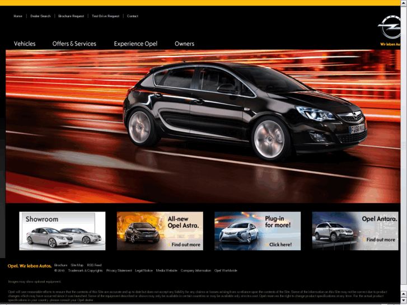Open the footer Brochure link
Image resolution: width=407 pixels, height=305 pixels.
click(x=60, y=265)
